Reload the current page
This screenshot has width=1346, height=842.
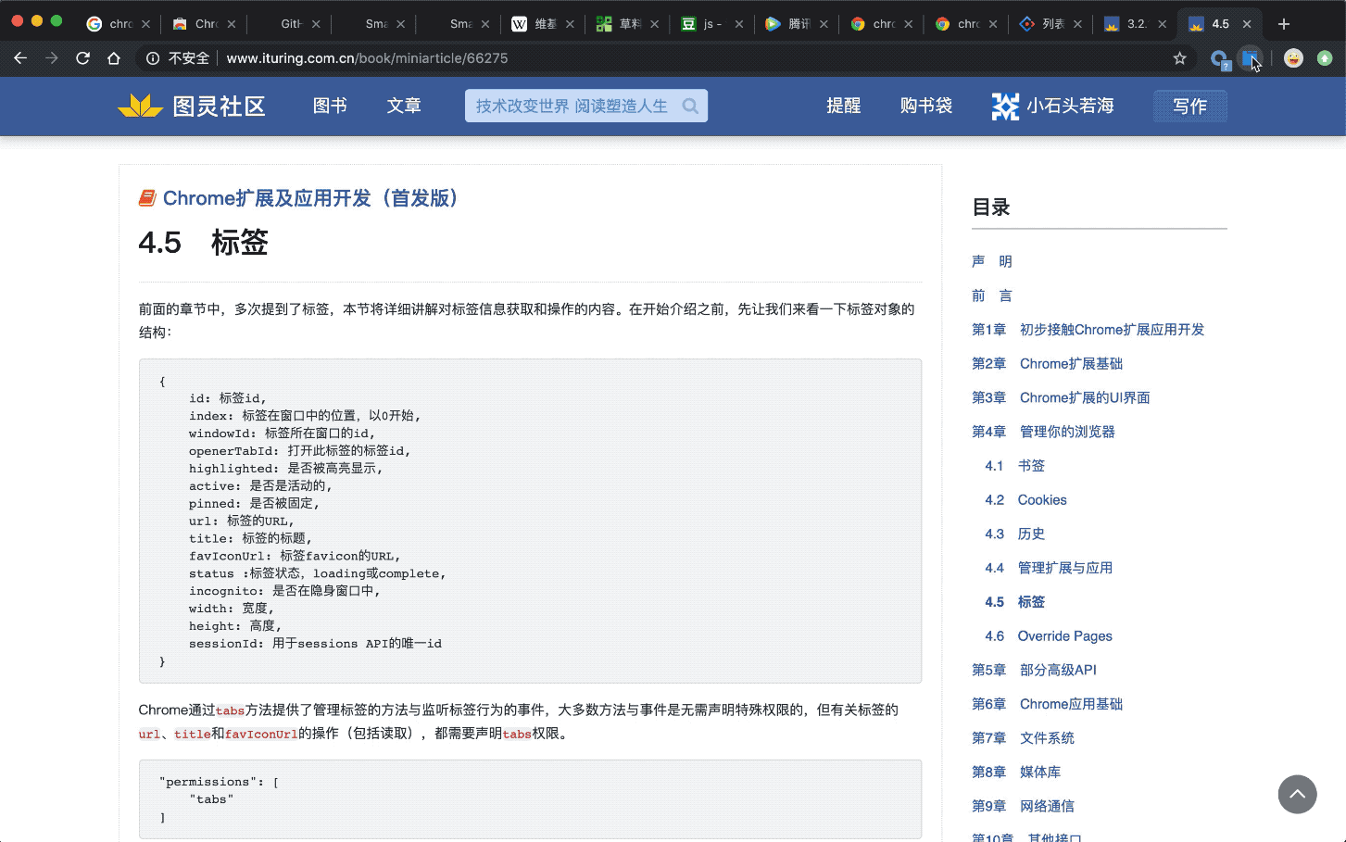pyautogui.click(x=82, y=58)
